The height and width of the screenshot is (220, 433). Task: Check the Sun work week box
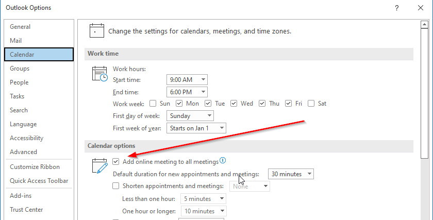click(x=153, y=104)
